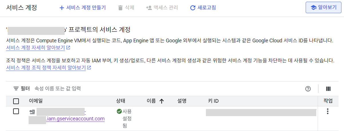The height and width of the screenshot is (131, 344).
Task: Click the 삭제 trash button
Action: [x=126, y=8]
